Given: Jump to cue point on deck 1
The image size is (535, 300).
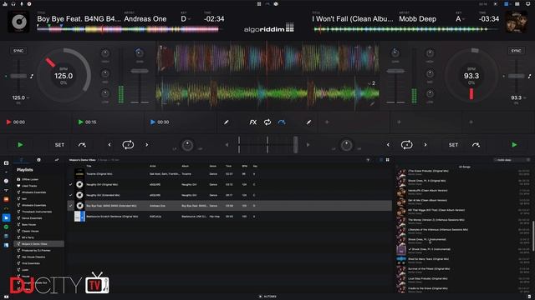Looking at the screenshot, I should [x=82, y=145].
